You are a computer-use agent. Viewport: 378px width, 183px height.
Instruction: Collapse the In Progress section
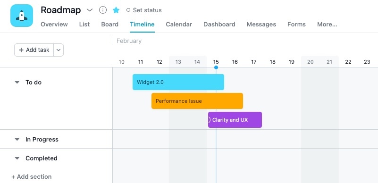17,140
